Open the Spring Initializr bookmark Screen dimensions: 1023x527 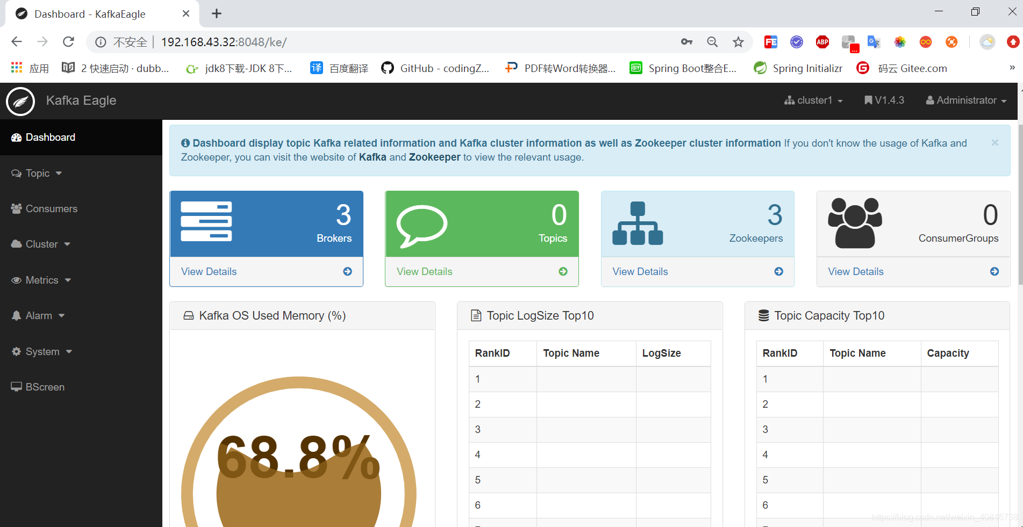(x=798, y=68)
